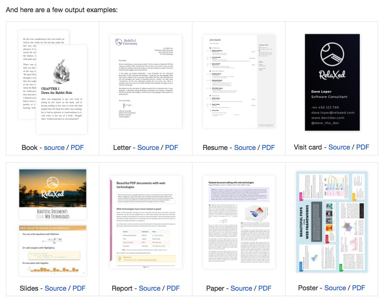
Task: Open the Visit card PDF link
Action: coord(363,147)
